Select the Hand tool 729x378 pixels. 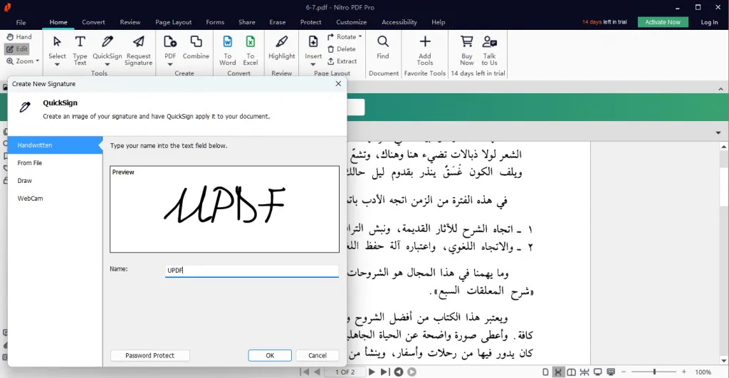[x=19, y=37]
